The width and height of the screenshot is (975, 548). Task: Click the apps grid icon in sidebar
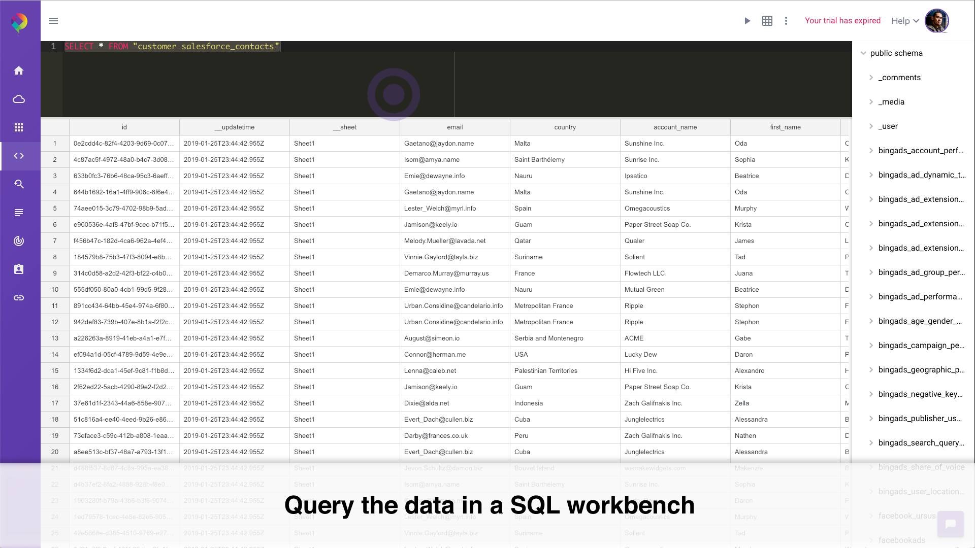[19, 127]
